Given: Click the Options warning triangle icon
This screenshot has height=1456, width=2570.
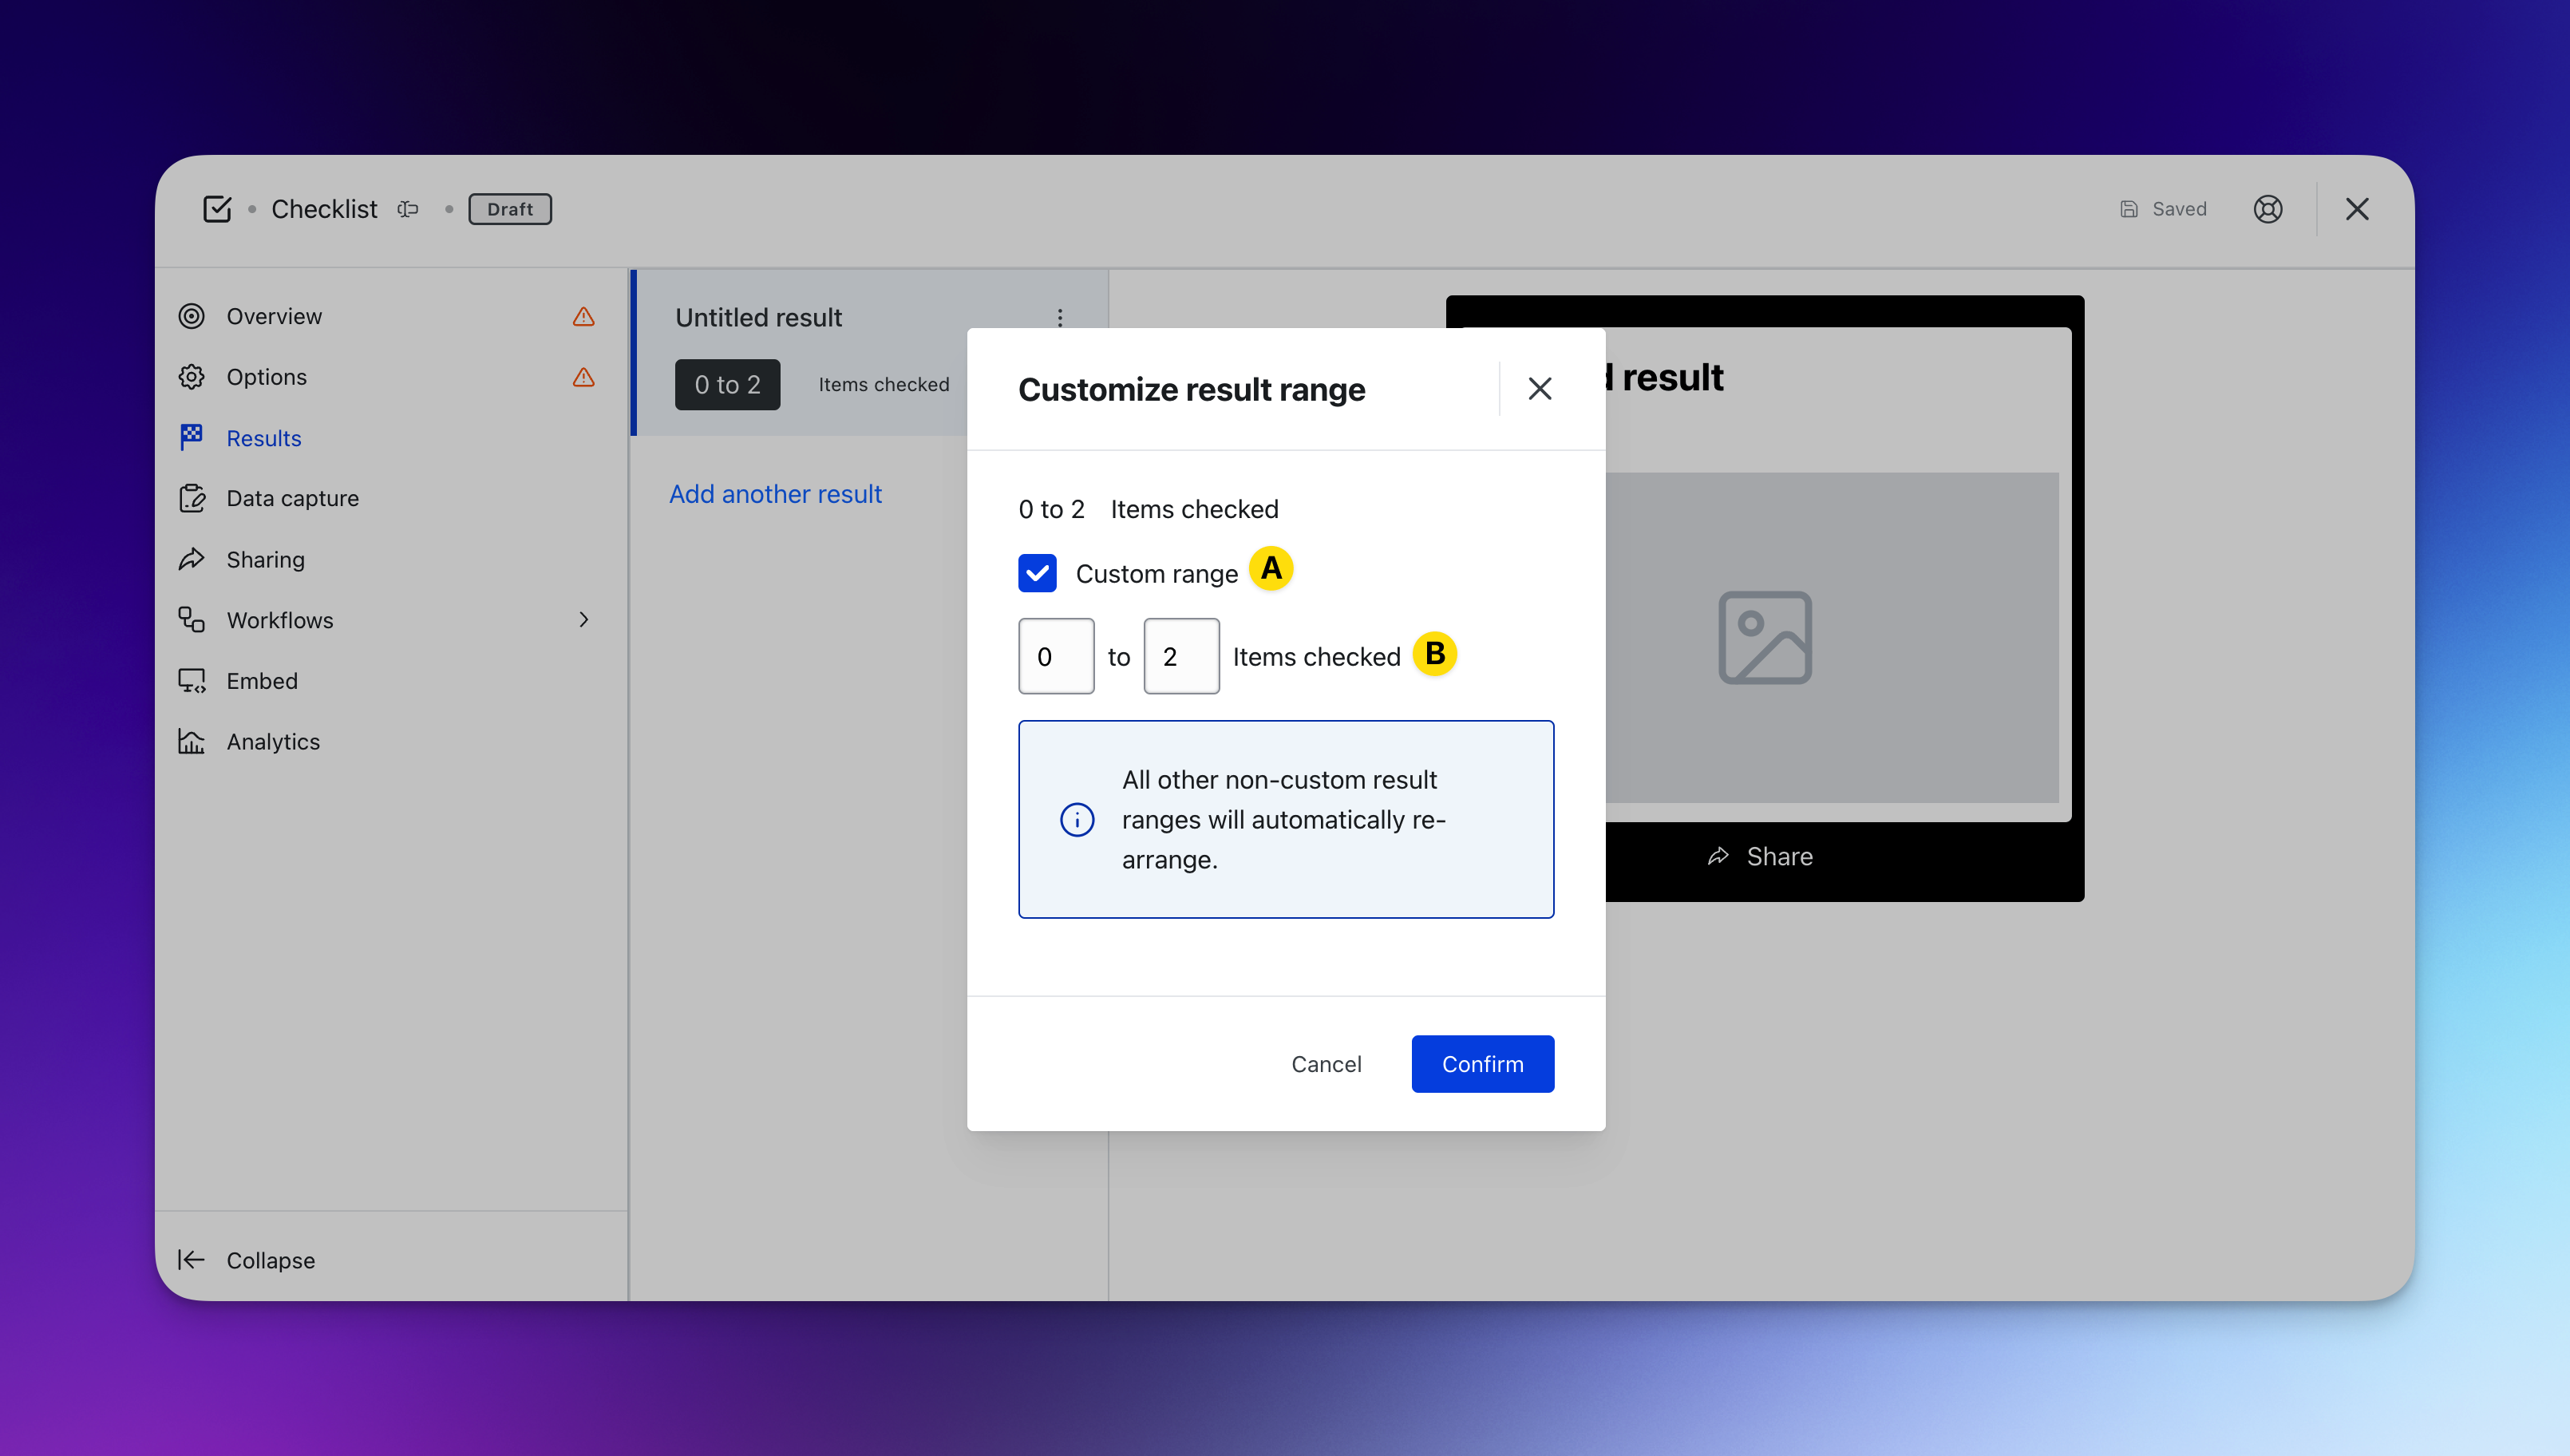Looking at the screenshot, I should tap(583, 377).
